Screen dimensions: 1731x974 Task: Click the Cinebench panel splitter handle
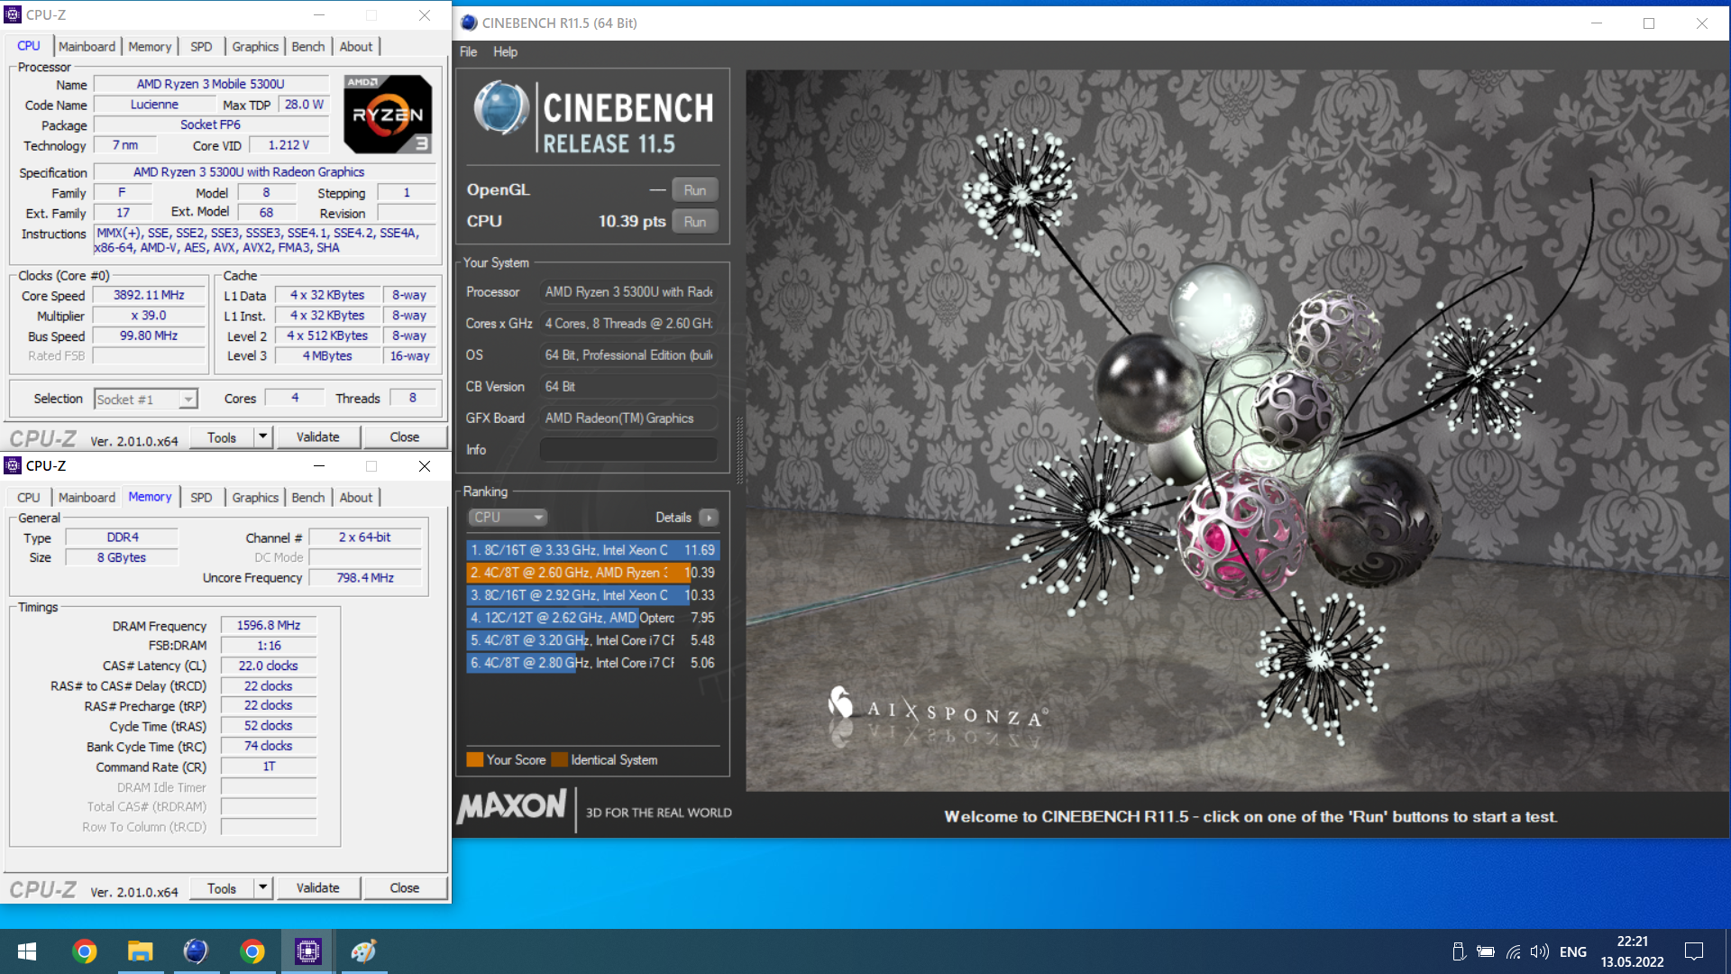(739, 449)
